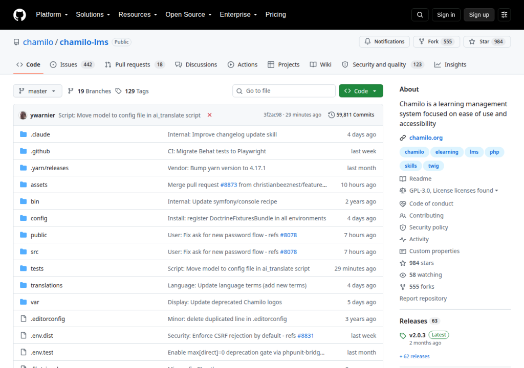Open the Wiki tab
Screen dimensions: 524x368
pyautogui.click(x=320, y=64)
